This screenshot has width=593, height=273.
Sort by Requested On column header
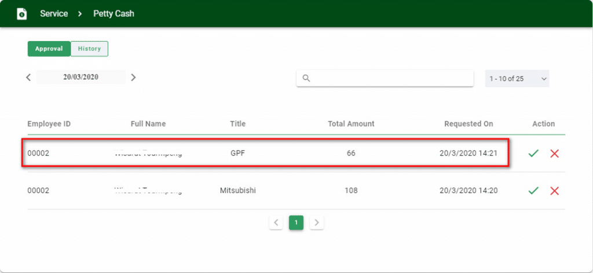click(x=468, y=124)
